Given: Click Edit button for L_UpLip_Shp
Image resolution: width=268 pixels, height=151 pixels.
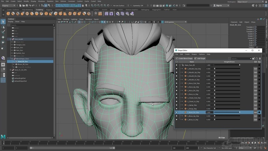Looking at the screenshot, I should [255, 105].
